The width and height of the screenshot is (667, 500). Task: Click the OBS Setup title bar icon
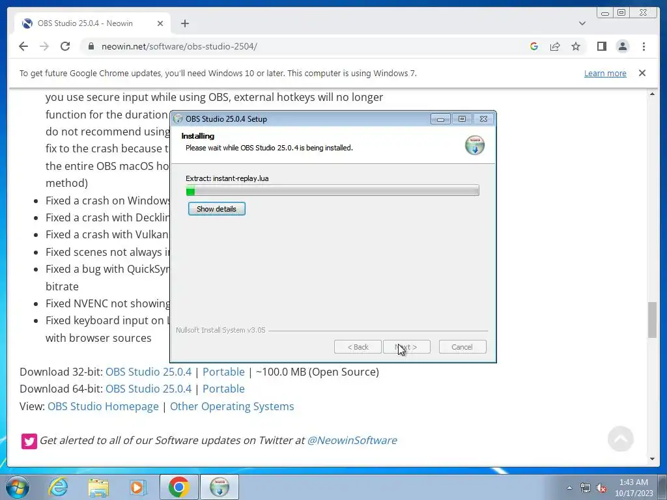click(x=178, y=119)
